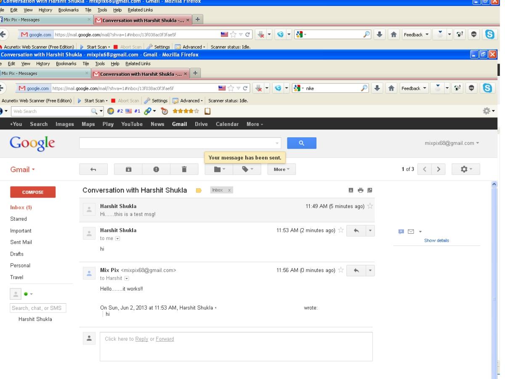This screenshot has height=379, width=505.
Task: Show the newer conversation arrow
Action: [x=425, y=169]
